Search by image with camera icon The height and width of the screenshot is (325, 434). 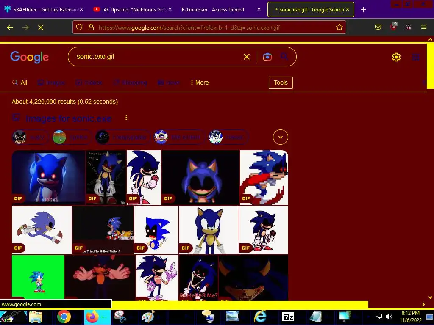[267, 57]
